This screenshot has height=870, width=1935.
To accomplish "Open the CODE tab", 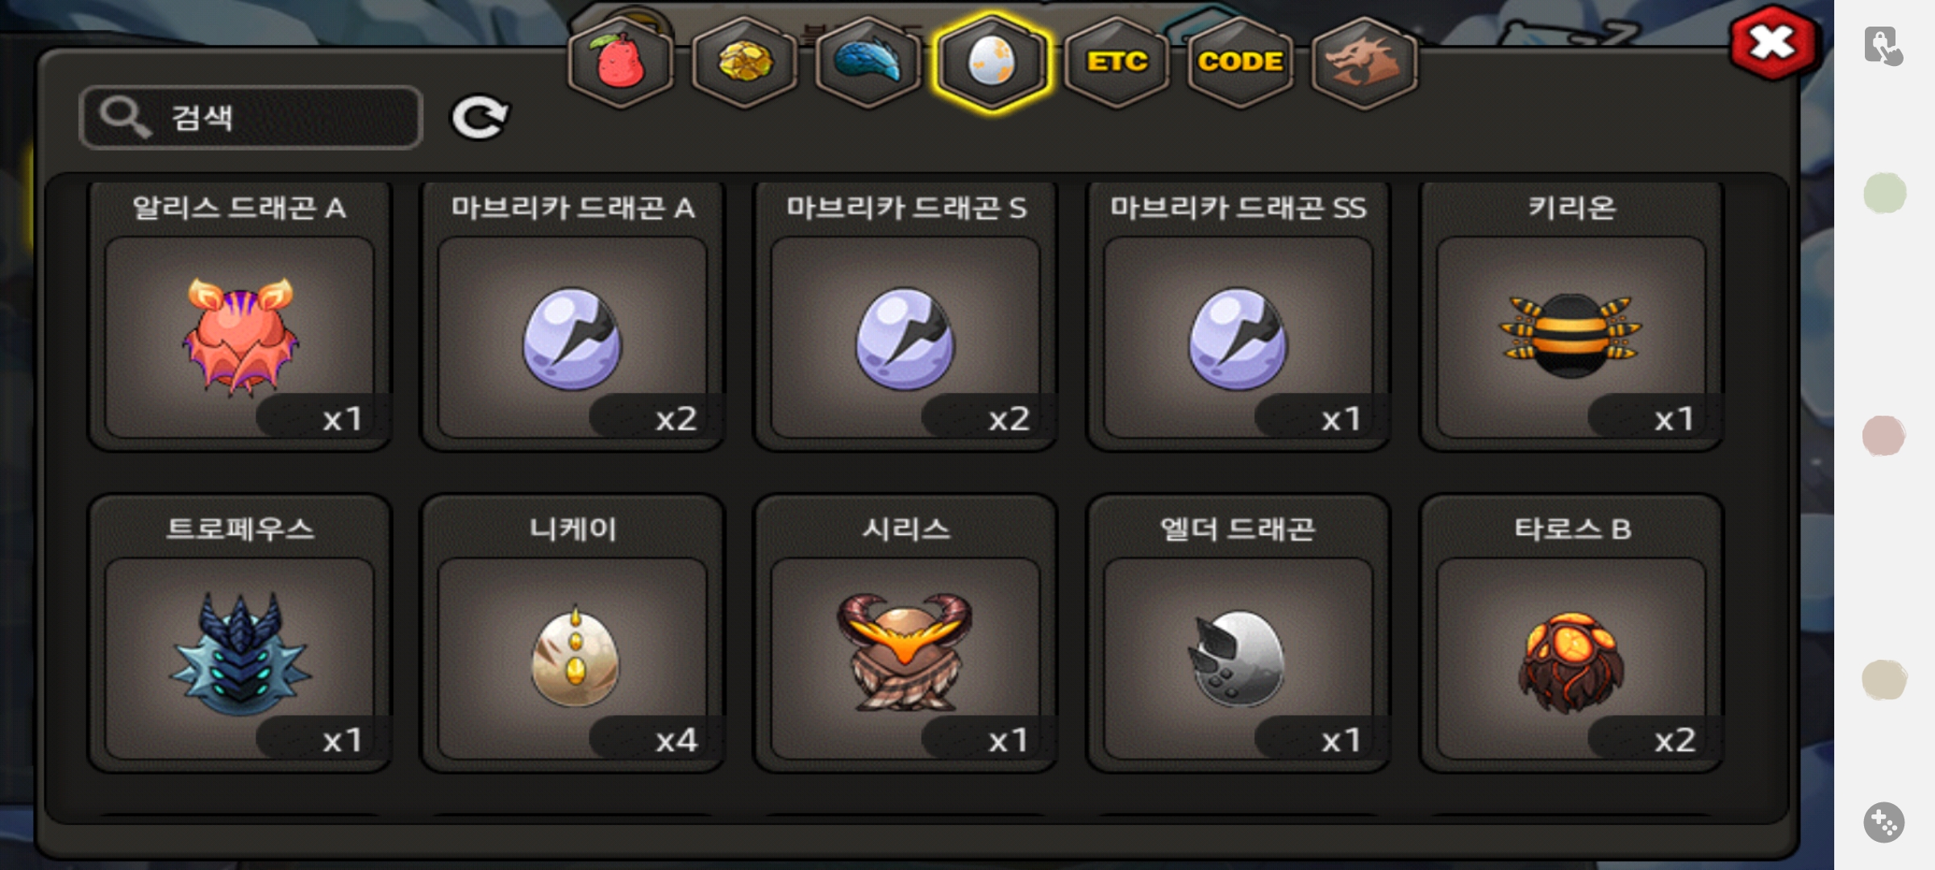I will pos(1241,63).
